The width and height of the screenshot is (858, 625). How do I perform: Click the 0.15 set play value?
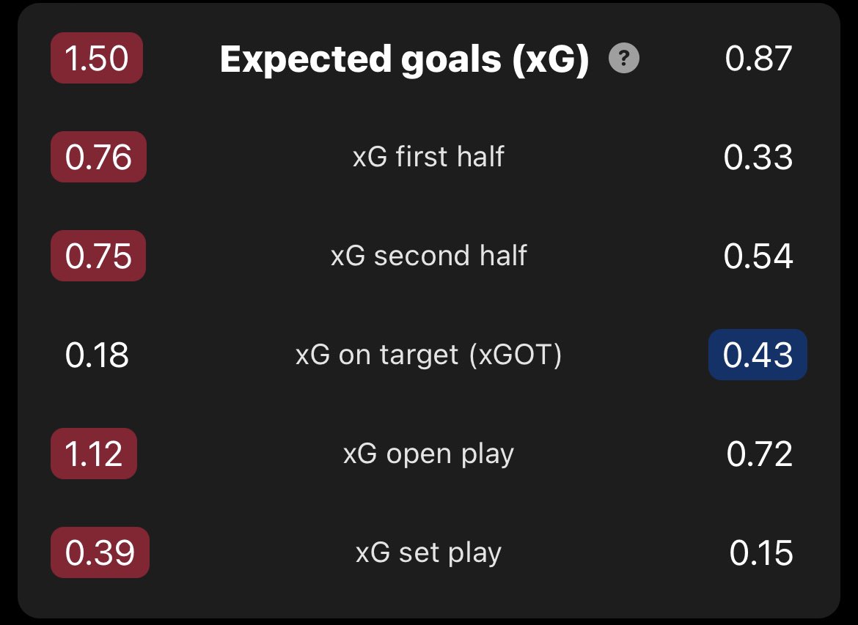tap(761, 552)
